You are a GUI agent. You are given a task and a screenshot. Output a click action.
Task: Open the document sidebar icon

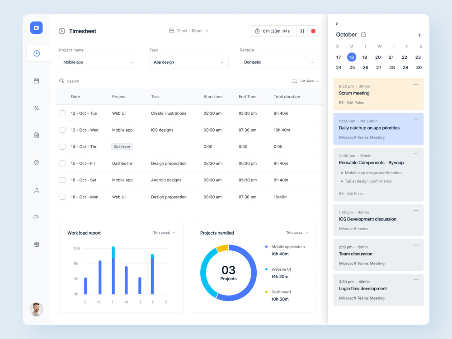coord(37,135)
